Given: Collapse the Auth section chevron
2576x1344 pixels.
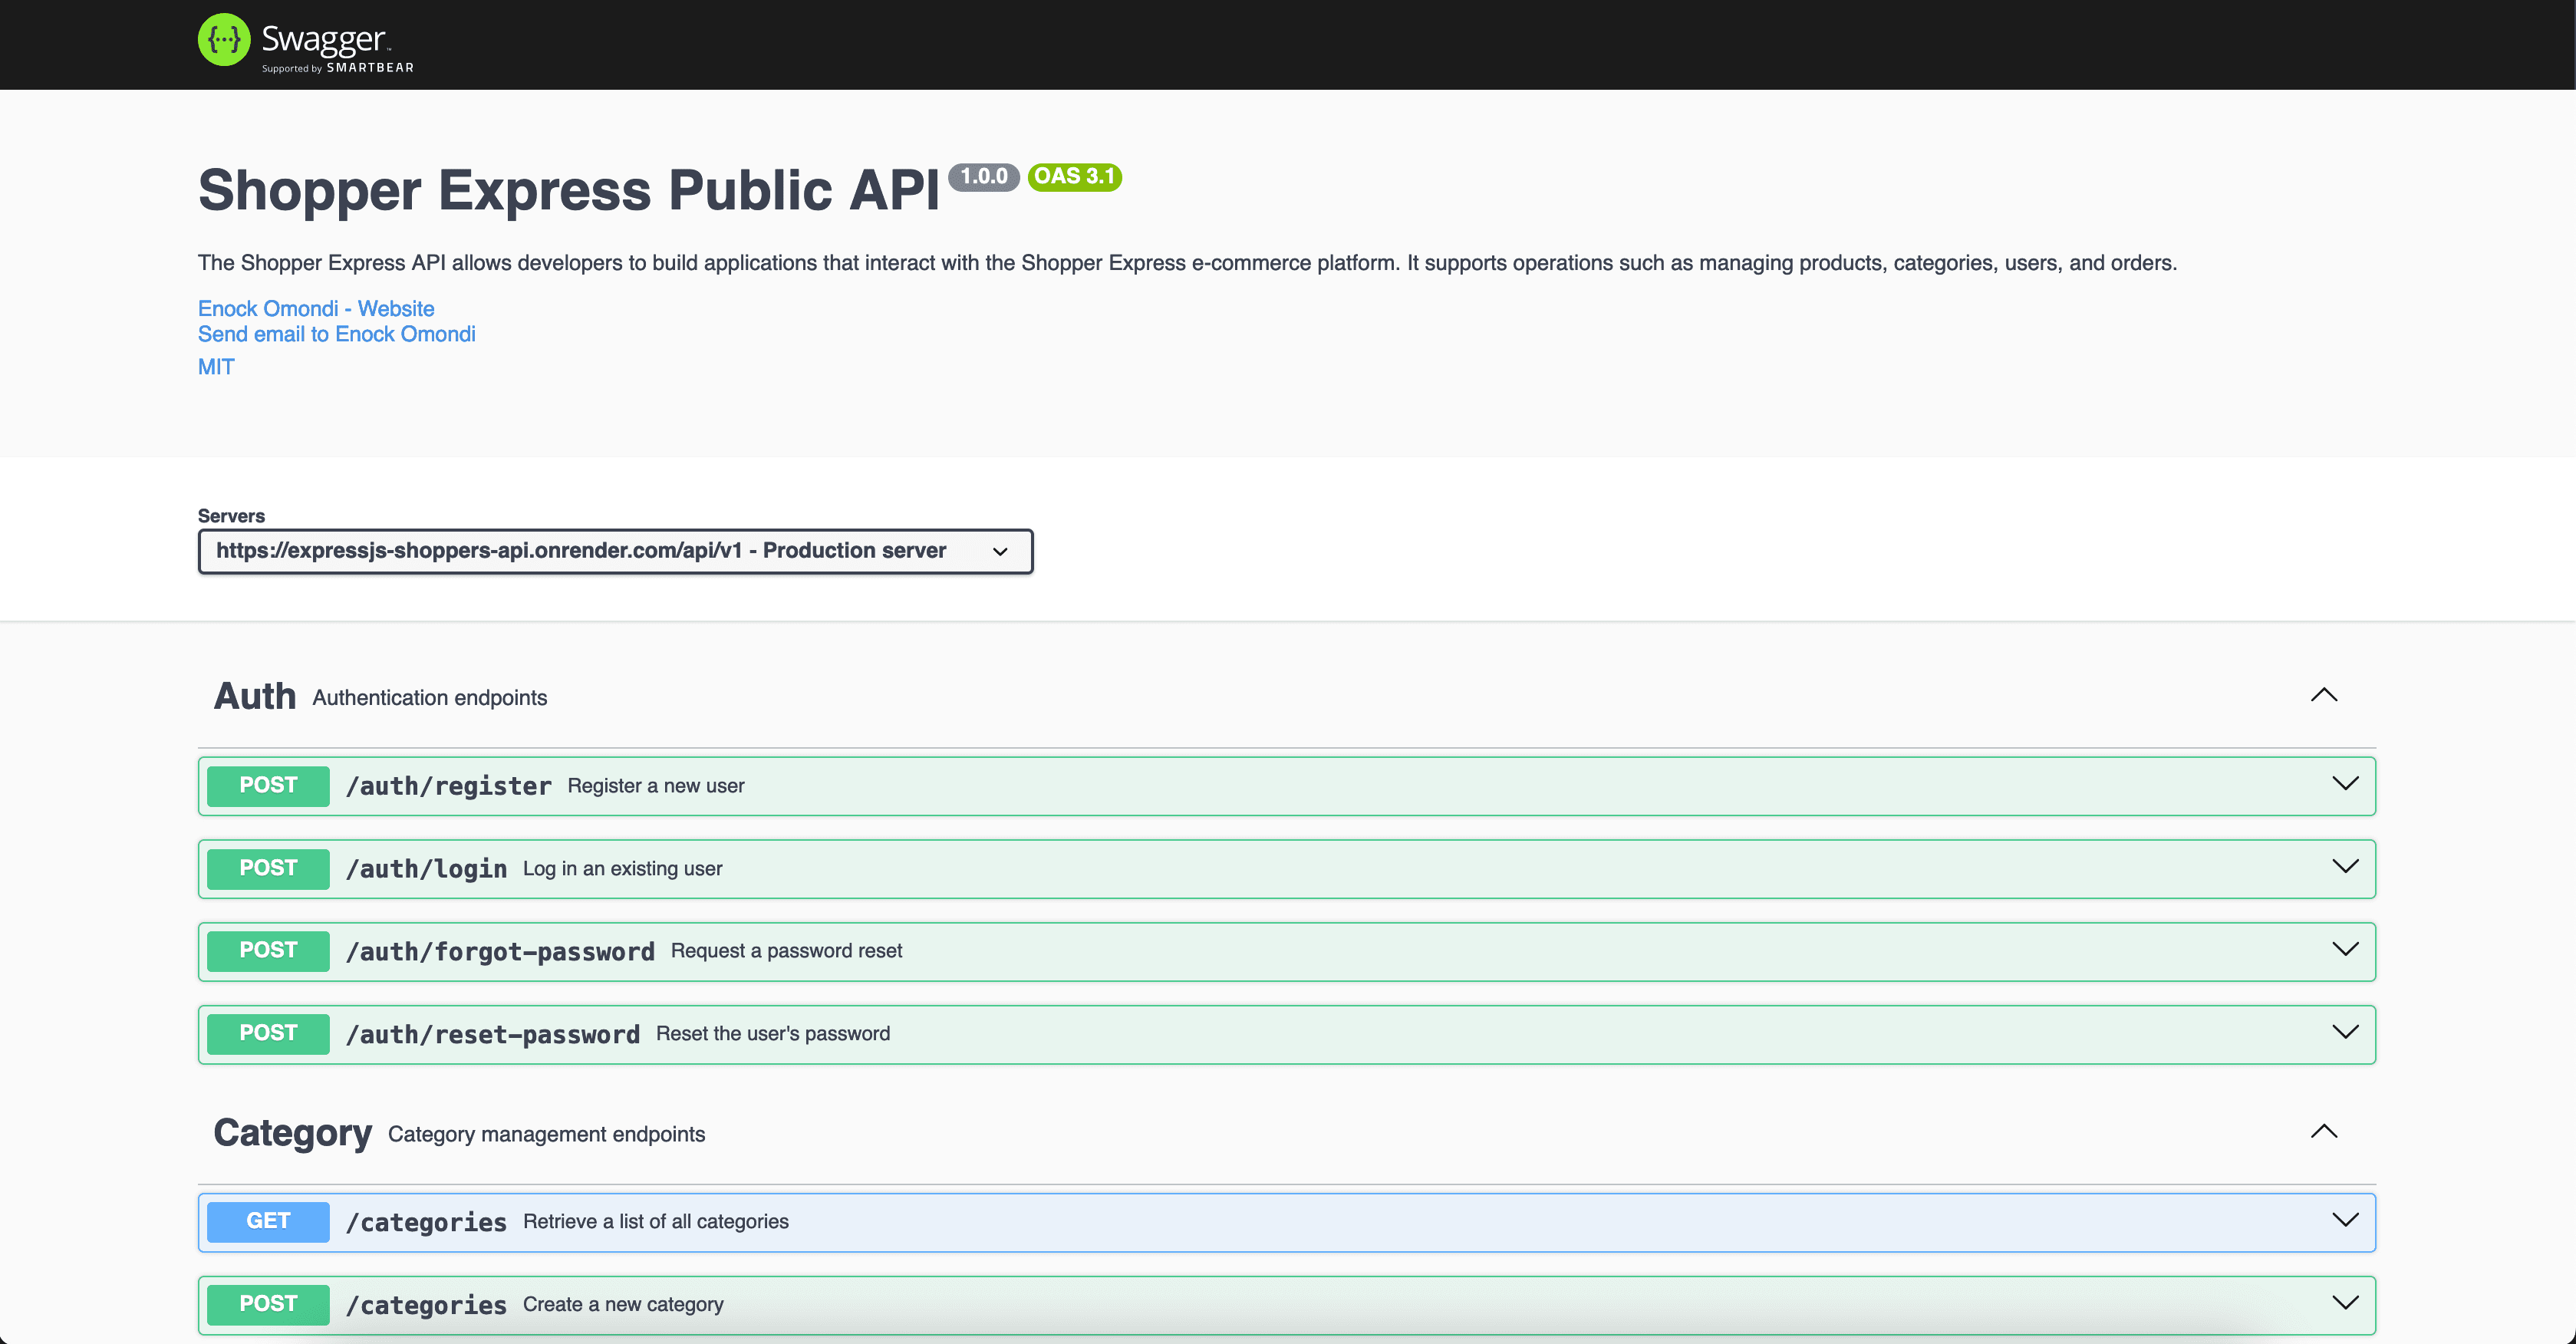Looking at the screenshot, I should 2324,695.
